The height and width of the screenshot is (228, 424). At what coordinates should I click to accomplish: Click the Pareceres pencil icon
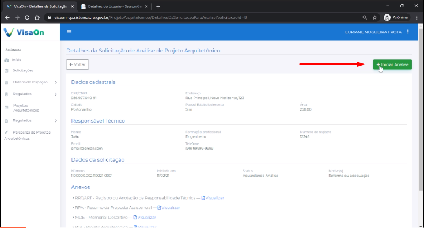(x=6, y=132)
